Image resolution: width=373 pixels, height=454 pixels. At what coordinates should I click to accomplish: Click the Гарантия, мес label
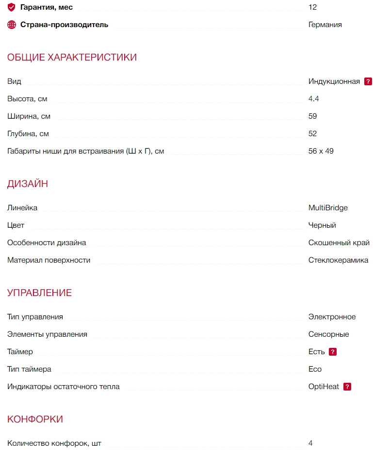[46, 7]
